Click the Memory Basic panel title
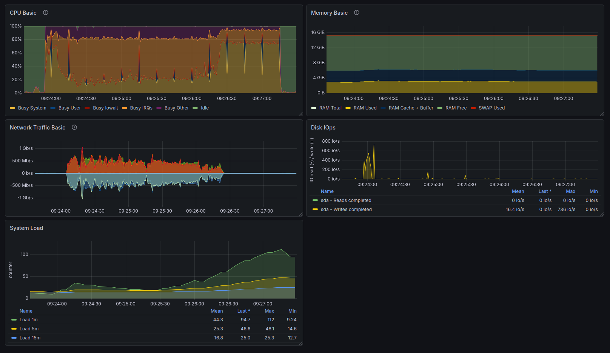610x353 pixels. click(x=329, y=13)
